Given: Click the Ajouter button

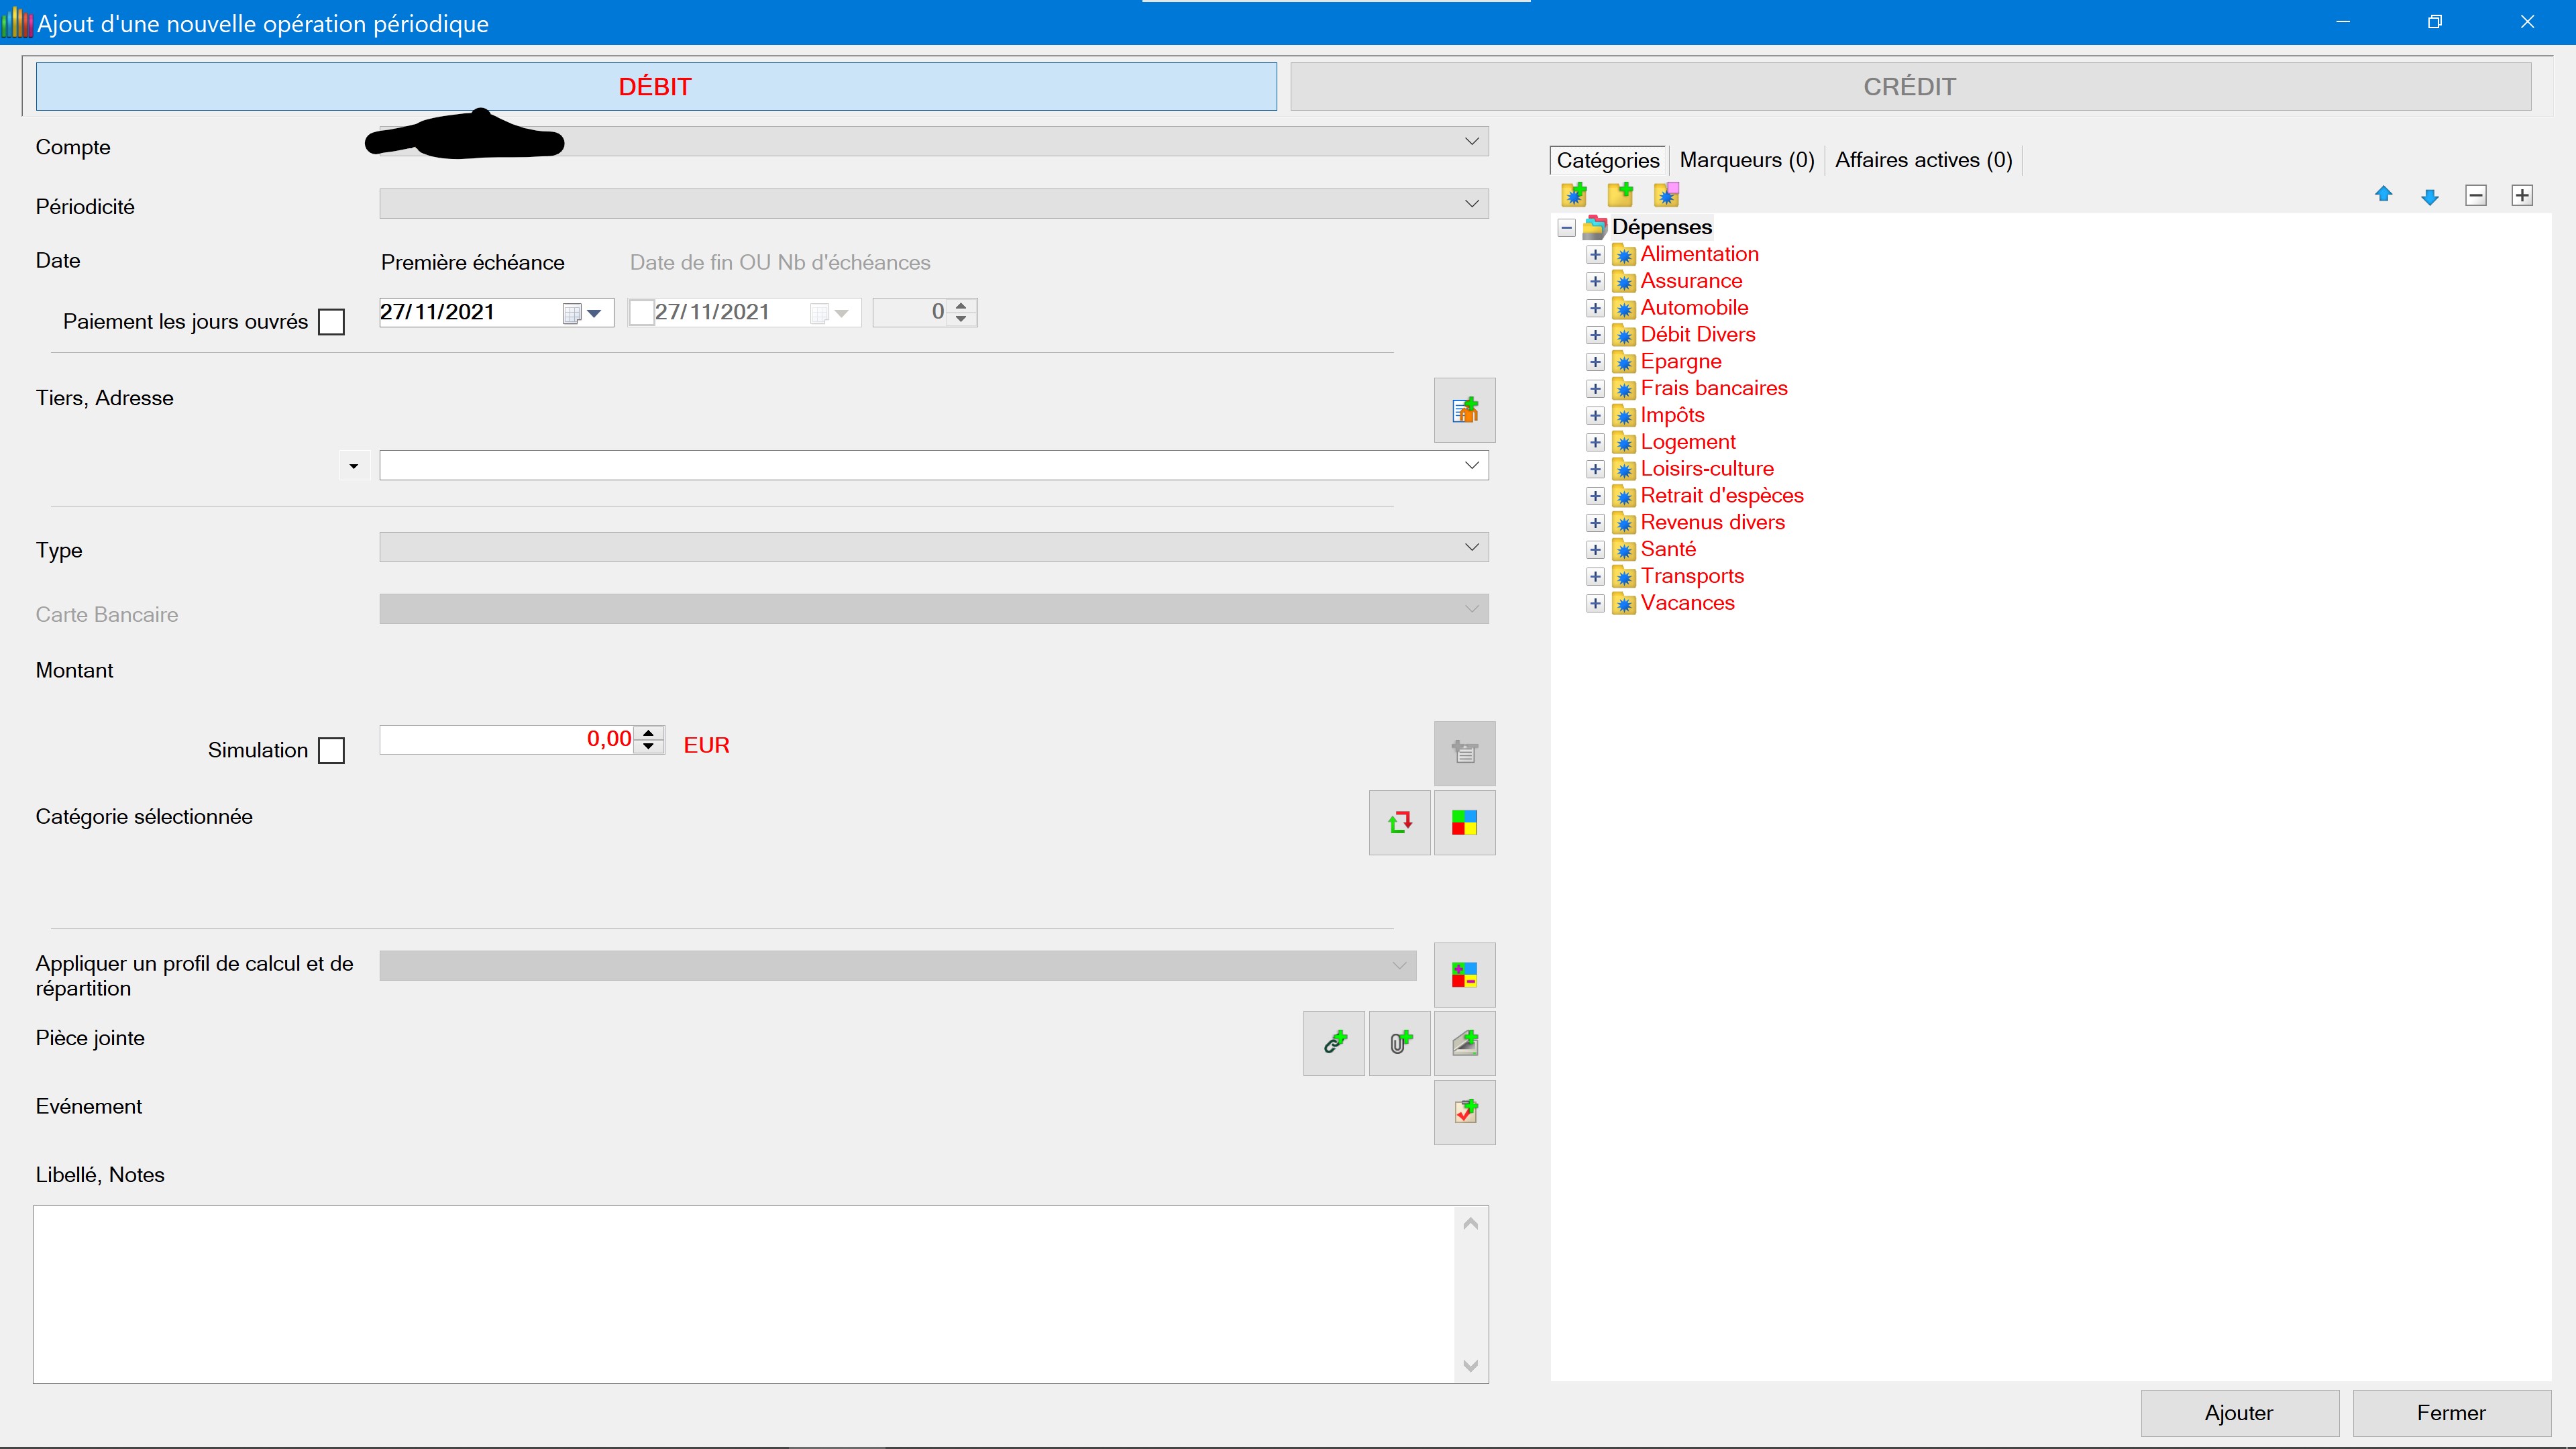Looking at the screenshot, I should coord(2240,1413).
